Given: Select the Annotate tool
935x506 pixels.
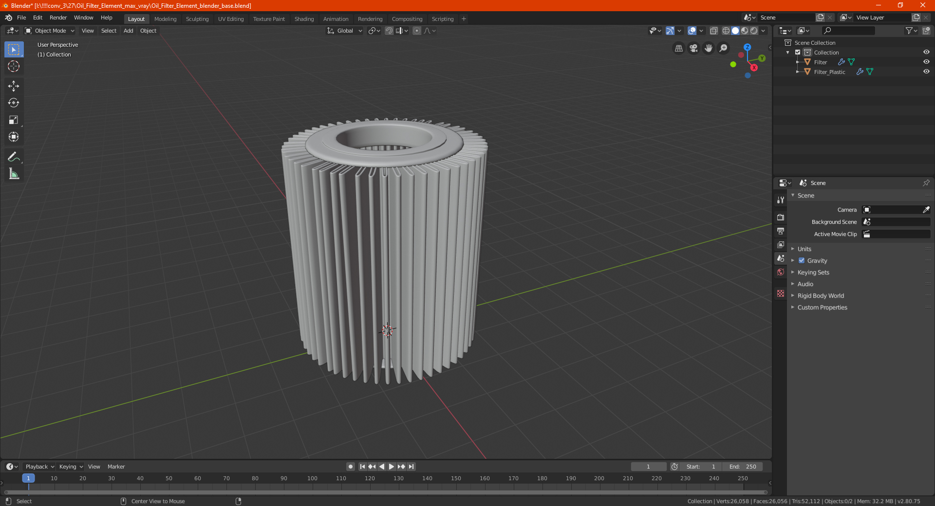Looking at the screenshot, I should tap(14, 157).
